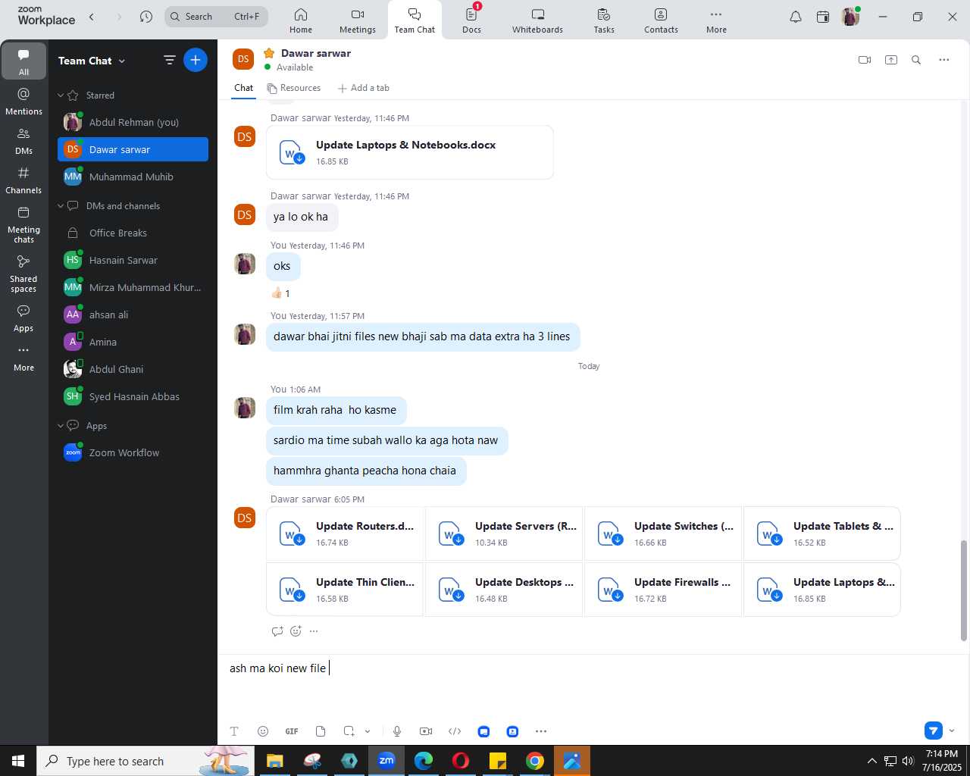Open the Whiteboards tab

pyautogui.click(x=537, y=20)
